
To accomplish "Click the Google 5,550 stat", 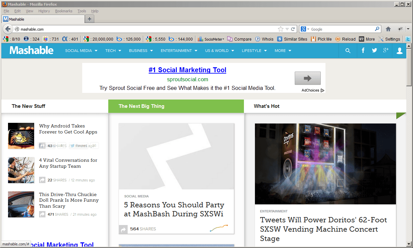I will pyautogui.click(x=155, y=39).
